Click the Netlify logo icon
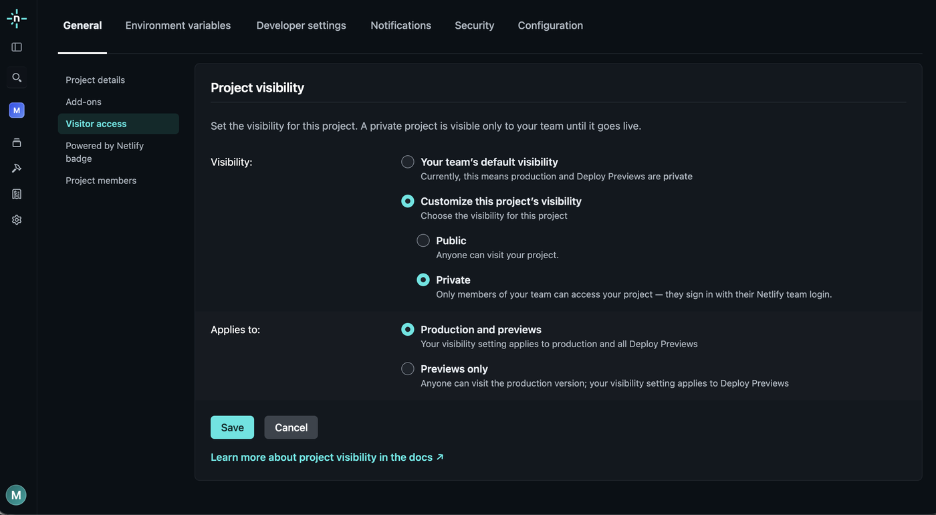936x515 pixels. point(17,19)
